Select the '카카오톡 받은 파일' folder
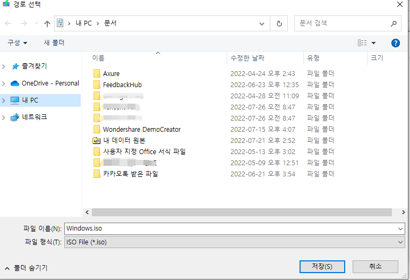Image resolution: width=410 pixels, height=280 pixels. [131, 174]
